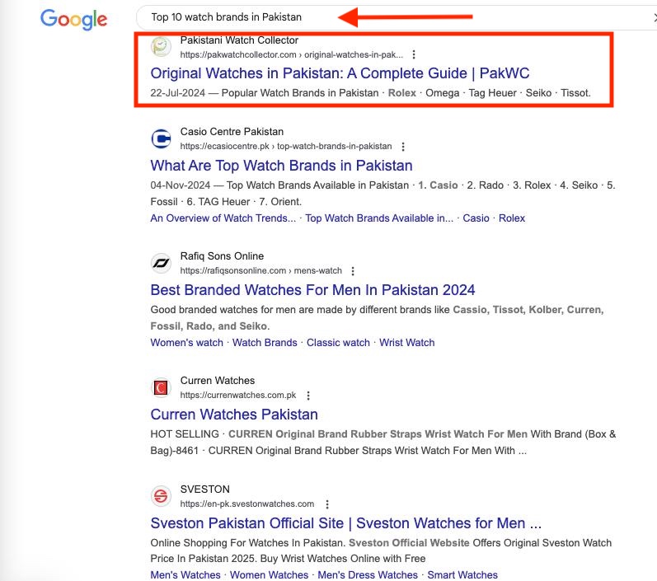Open more options for the pakwatchcollector.com result
Viewport: 657px width, 581px height.
[x=414, y=54]
